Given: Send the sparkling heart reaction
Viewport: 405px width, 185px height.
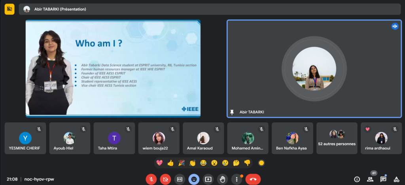Looking at the screenshot, I should pos(160,163).
